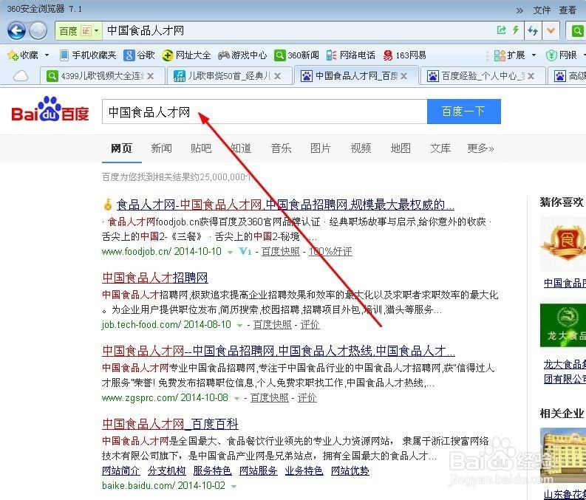Image resolution: width=586 pixels, height=500 pixels.
Task: Click the blue refresh arrows icon
Action: pyautogui.click(x=533, y=30)
